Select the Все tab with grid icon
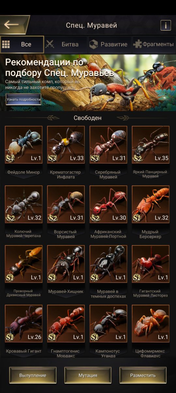The height and width of the screenshot is (393, 176). point(22,45)
